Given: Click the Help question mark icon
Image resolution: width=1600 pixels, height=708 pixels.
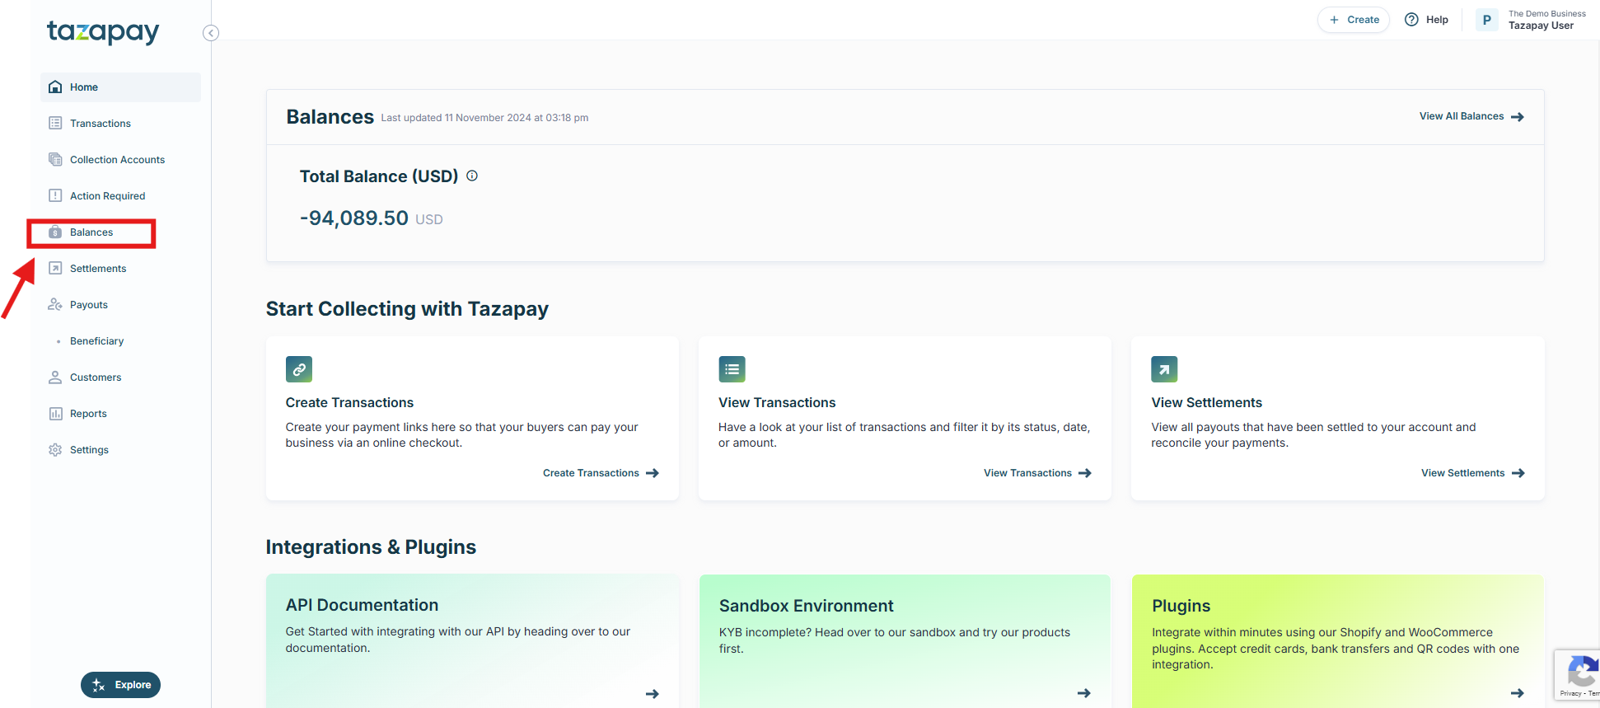Looking at the screenshot, I should [x=1411, y=20].
